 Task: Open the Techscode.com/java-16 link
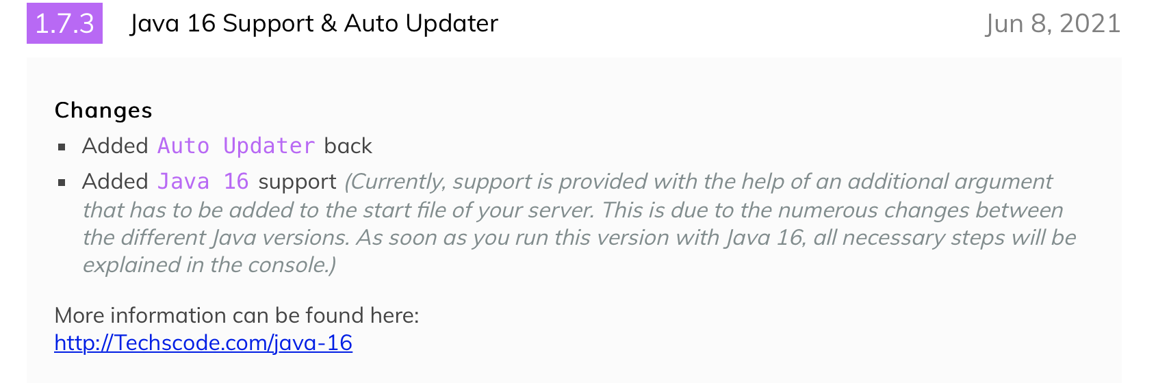tap(203, 343)
